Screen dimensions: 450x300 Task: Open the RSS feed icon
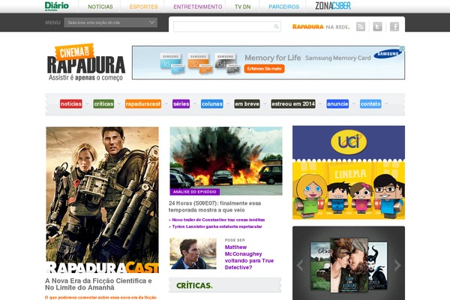point(361,26)
